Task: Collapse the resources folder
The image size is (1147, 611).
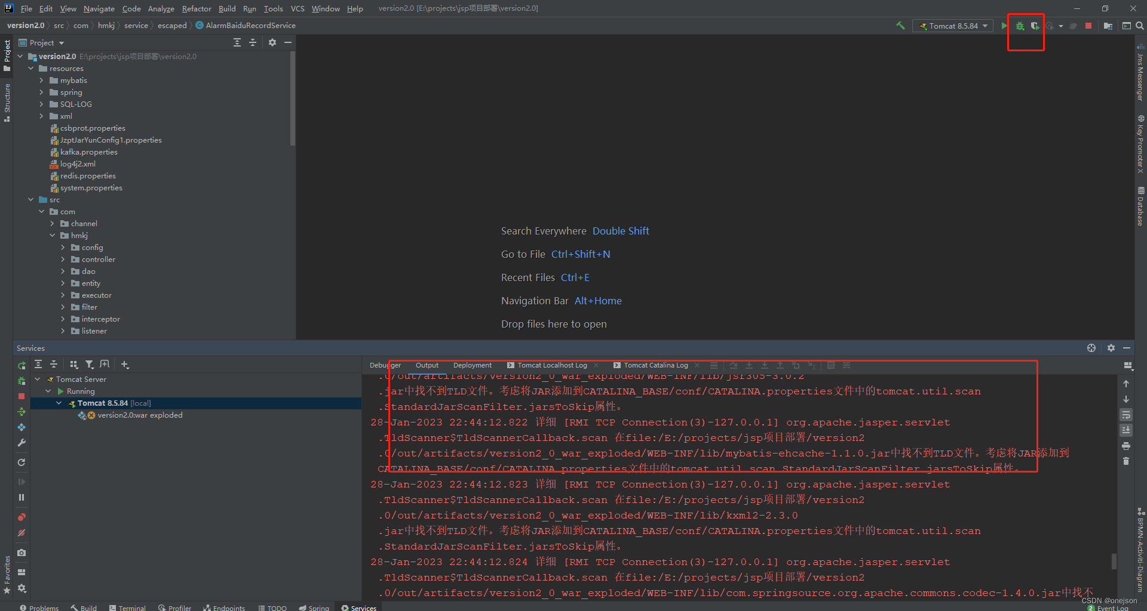Action: 30,69
